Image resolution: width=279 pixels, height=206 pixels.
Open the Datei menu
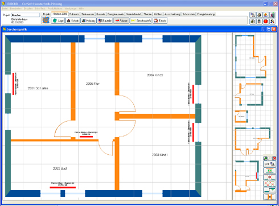[5, 9]
